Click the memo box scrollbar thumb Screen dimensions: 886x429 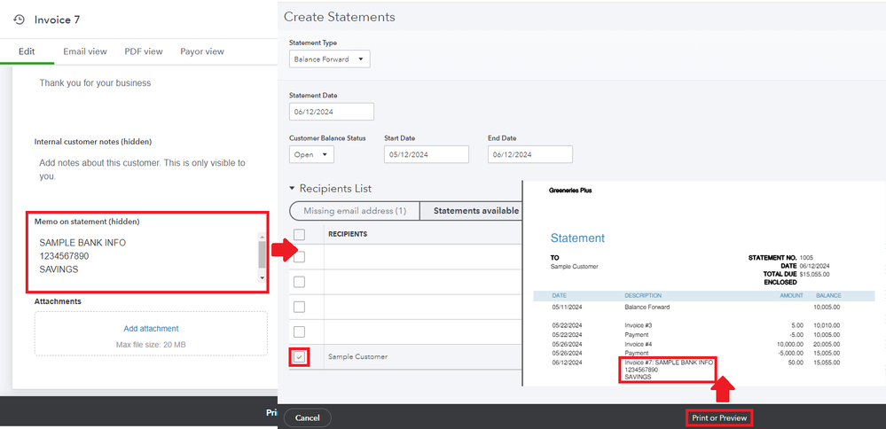coord(262,254)
